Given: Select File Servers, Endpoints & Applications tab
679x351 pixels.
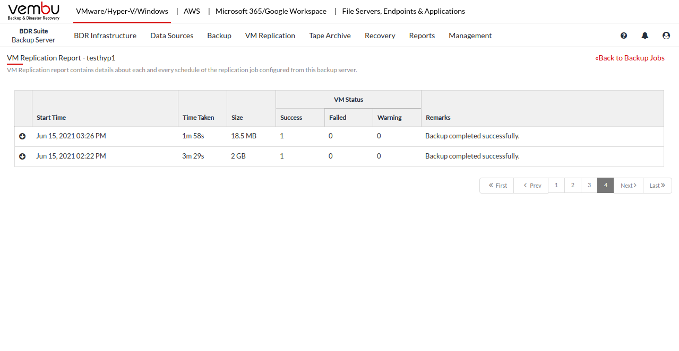Looking at the screenshot, I should pos(403,11).
